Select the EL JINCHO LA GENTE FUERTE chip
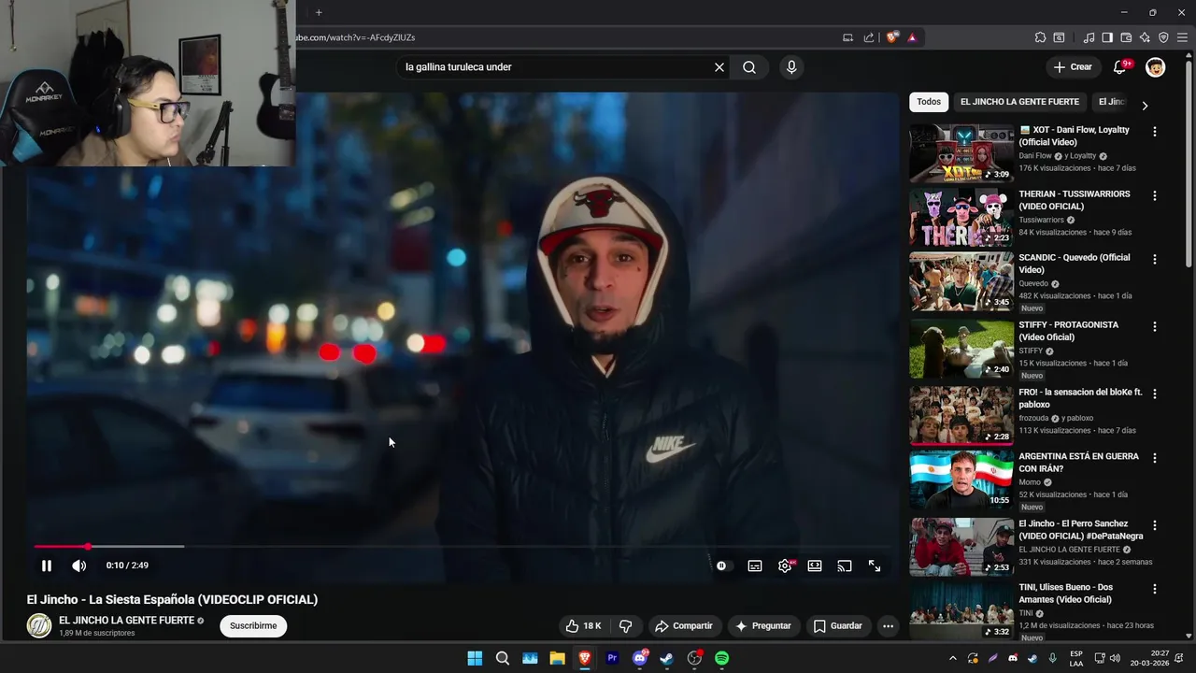This screenshot has height=673, width=1196. [x=1019, y=102]
